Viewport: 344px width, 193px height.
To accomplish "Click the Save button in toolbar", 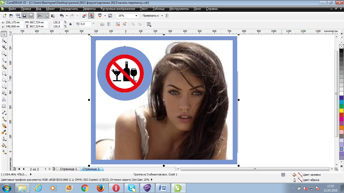I will [x=24, y=16].
